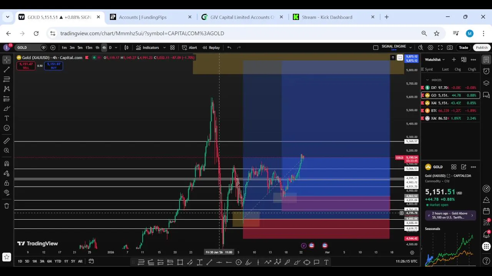The height and width of the screenshot is (276, 492).
Task: Open the emoji and icons tool
Action: 7,128
